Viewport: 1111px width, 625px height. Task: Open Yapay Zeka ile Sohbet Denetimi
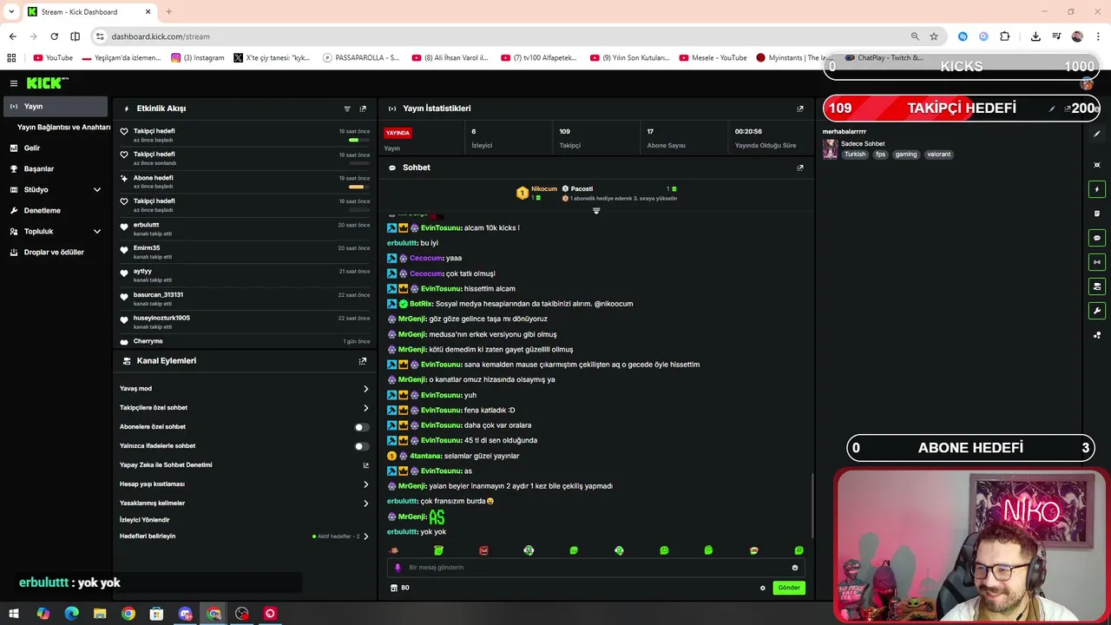tap(245, 465)
